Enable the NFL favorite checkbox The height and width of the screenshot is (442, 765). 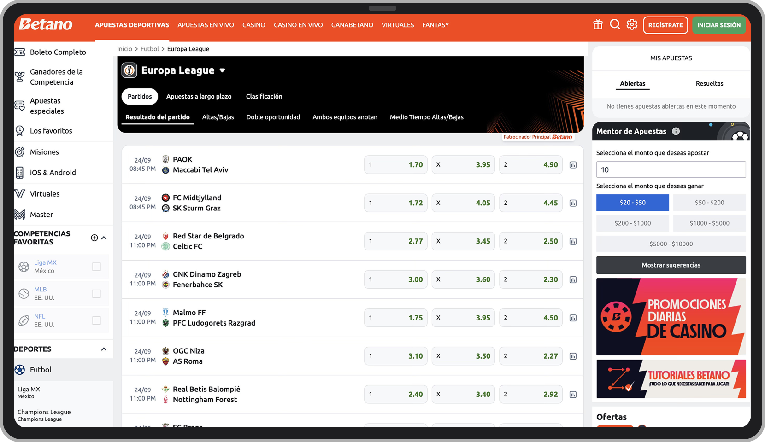click(x=96, y=320)
